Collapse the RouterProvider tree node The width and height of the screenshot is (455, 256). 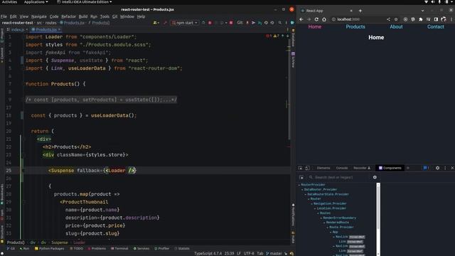pos(299,185)
